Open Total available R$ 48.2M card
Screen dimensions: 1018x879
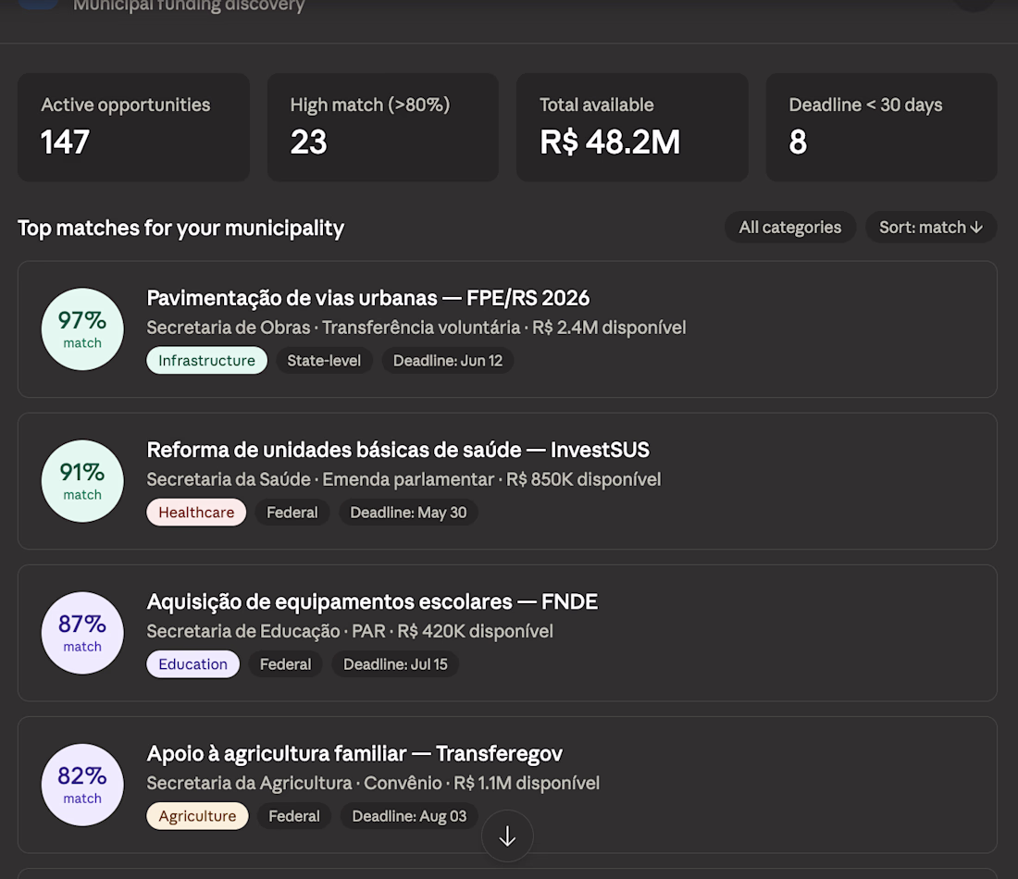632,128
